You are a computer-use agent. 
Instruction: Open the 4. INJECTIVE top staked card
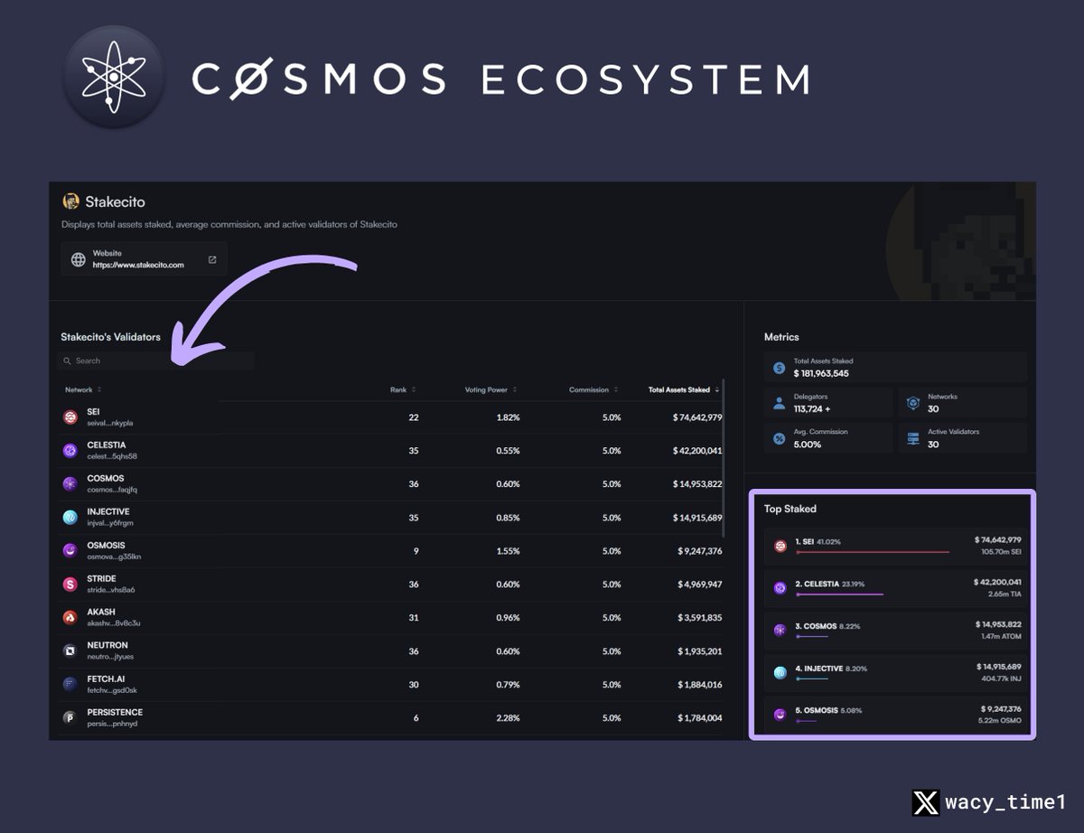pyautogui.click(x=896, y=672)
